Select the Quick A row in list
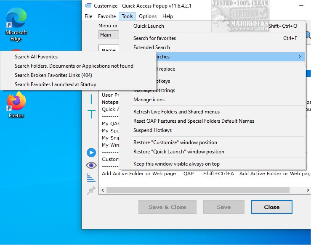 click(110, 109)
